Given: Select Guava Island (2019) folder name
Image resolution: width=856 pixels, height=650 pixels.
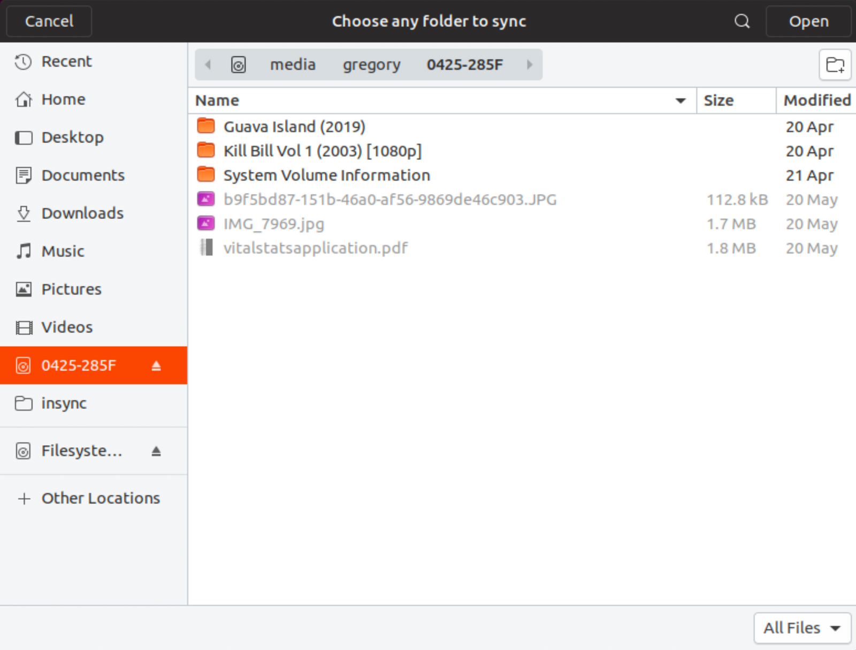Looking at the screenshot, I should [294, 127].
